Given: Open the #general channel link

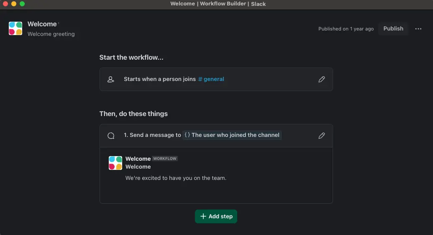Looking at the screenshot, I should click(211, 79).
